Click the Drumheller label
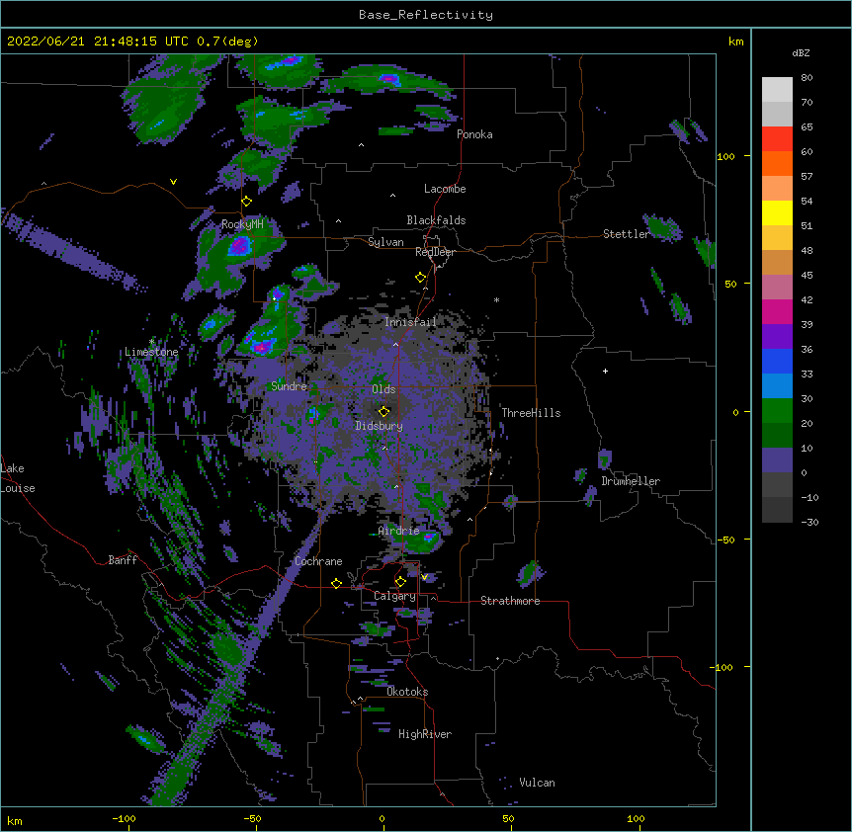852x832 pixels. click(631, 481)
